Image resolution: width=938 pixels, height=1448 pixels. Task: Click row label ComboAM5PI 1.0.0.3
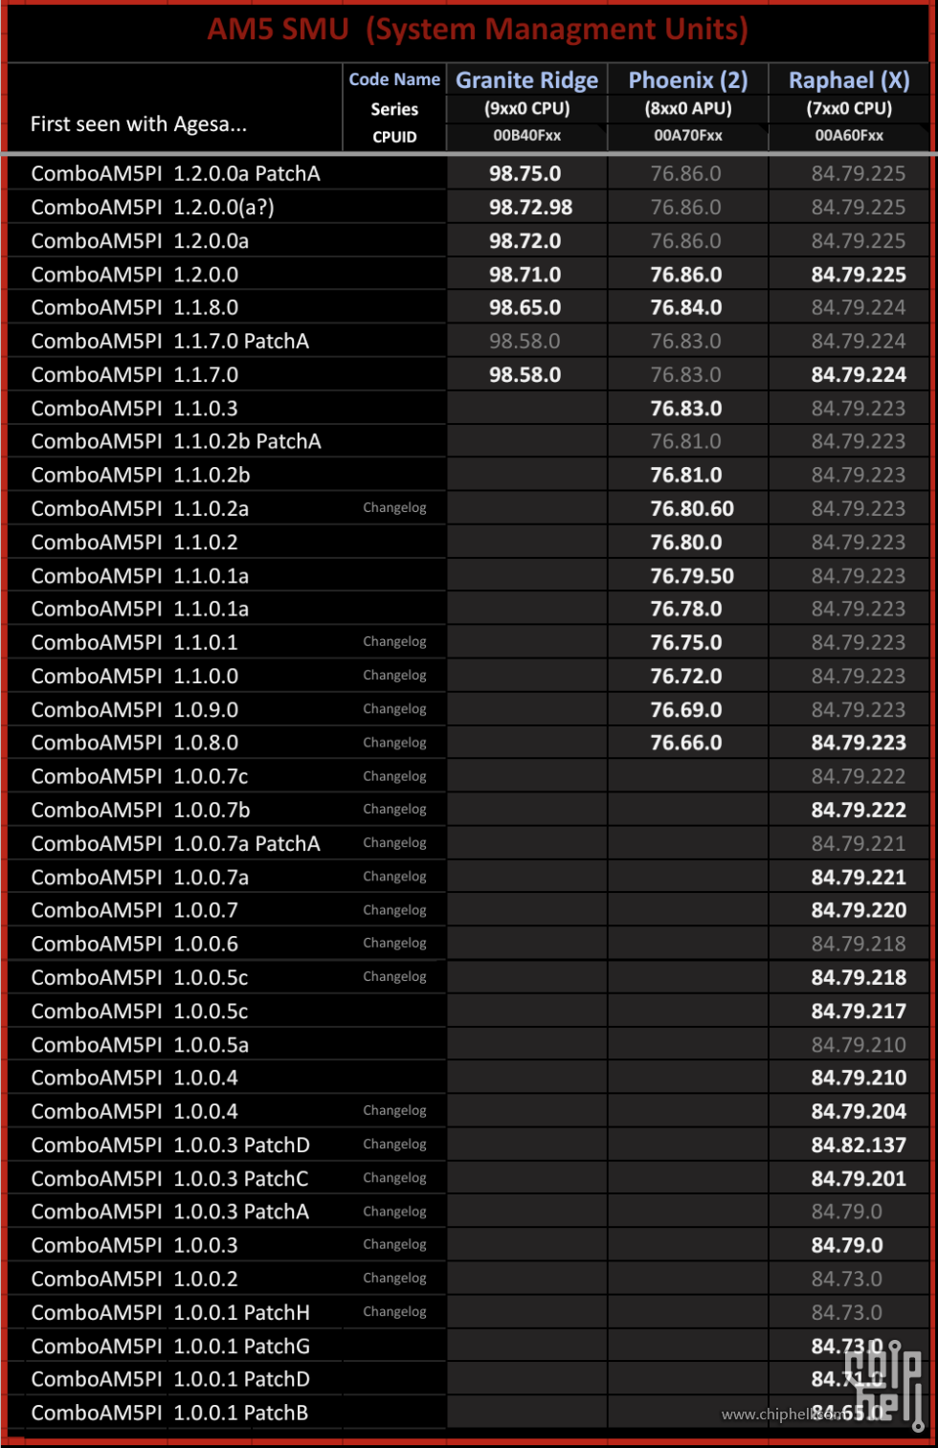tap(135, 1246)
